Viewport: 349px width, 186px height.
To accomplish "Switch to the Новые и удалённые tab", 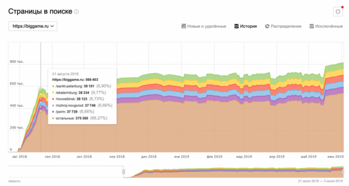I will (x=204, y=26).
